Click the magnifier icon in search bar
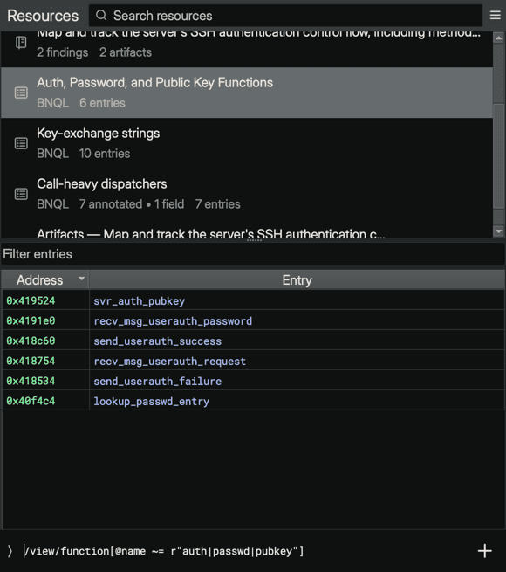Image resolution: width=506 pixels, height=572 pixels. 101,16
